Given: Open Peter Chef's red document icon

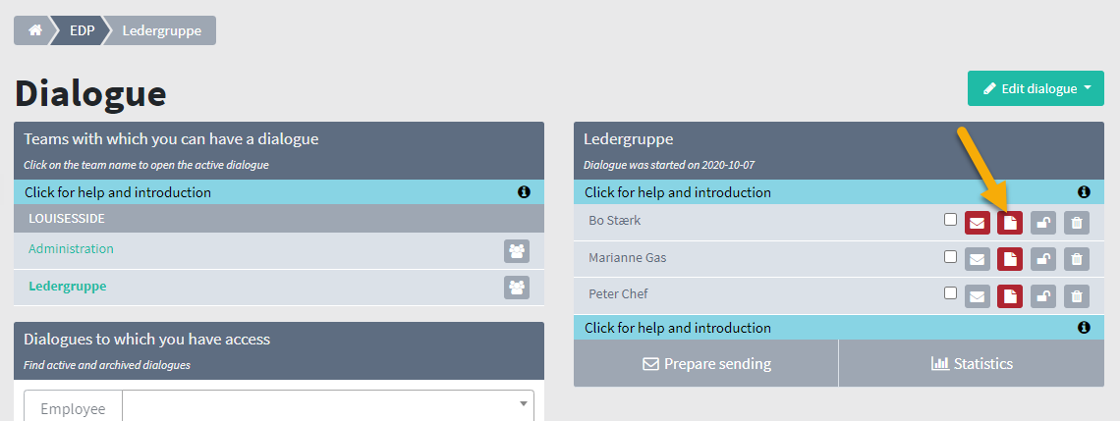Looking at the screenshot, I should pos(1010,296).
